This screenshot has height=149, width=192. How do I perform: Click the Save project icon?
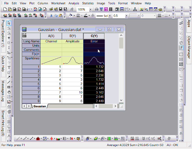60,9
